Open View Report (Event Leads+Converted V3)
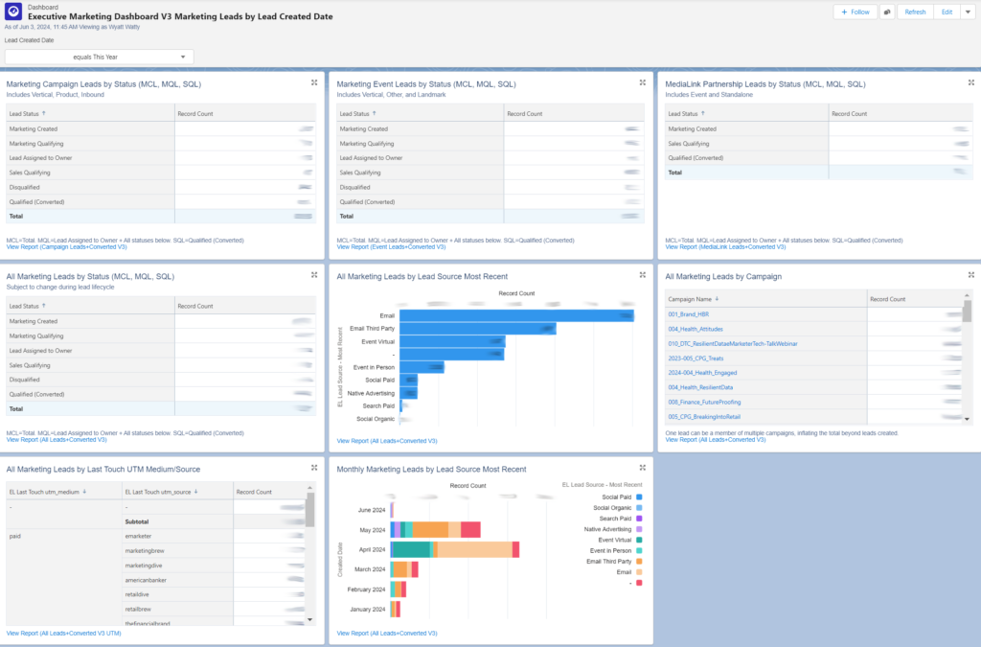Image resolution: width=981 pixels, height=647 pixels. coord(391,247)
